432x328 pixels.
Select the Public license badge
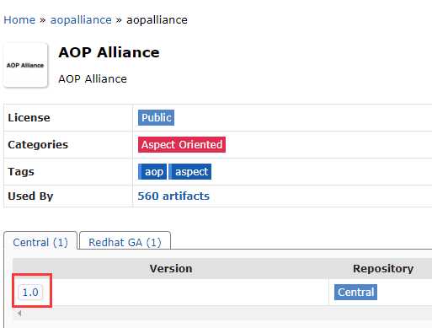coord(156,117)
